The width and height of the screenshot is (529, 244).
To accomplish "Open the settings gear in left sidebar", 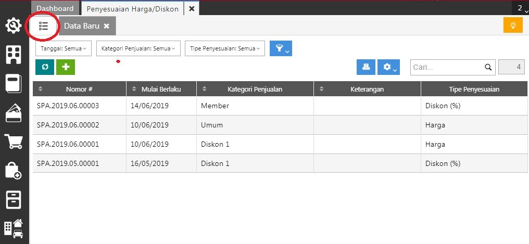I will (x=13, y=25).
